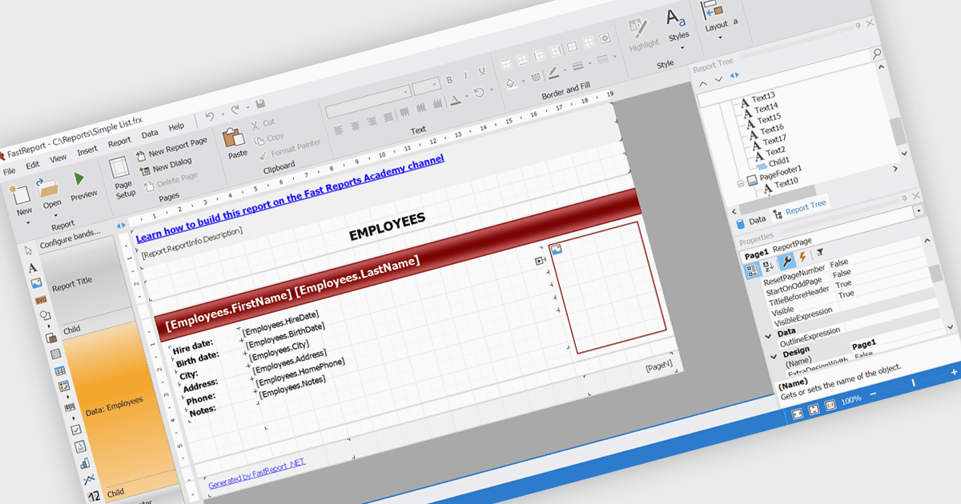Switch to the Data tab
This screenshot has height=504, width=961.
click(750, 220)
